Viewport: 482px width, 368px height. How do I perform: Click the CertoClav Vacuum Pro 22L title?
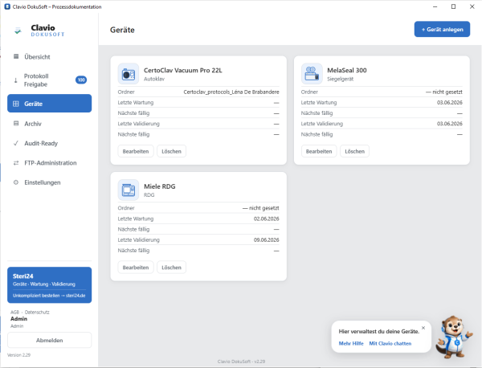[183, 71]
